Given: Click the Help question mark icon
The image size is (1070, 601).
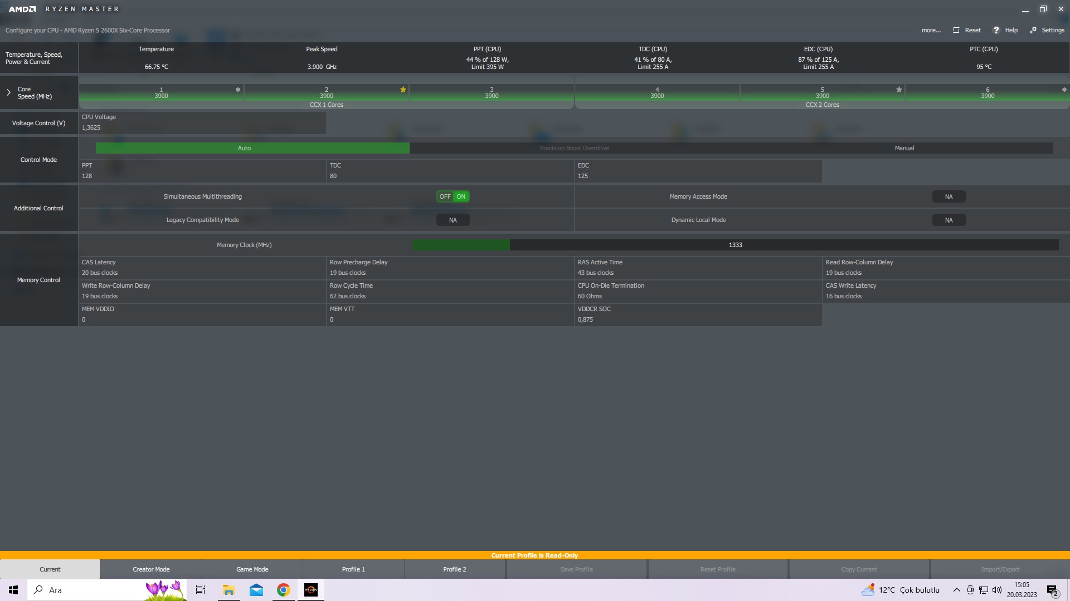Looking at the screenshot, I should [996, 30].
